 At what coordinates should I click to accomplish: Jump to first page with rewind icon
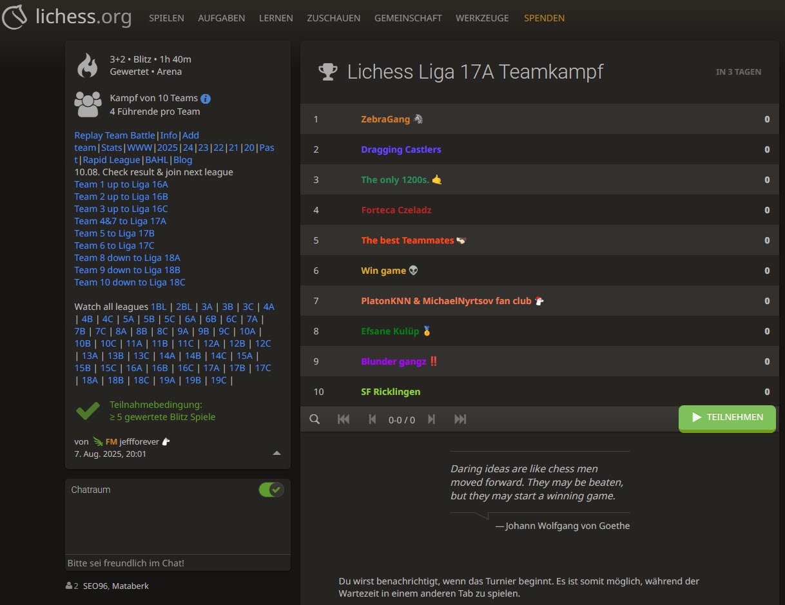click(344, 419)
